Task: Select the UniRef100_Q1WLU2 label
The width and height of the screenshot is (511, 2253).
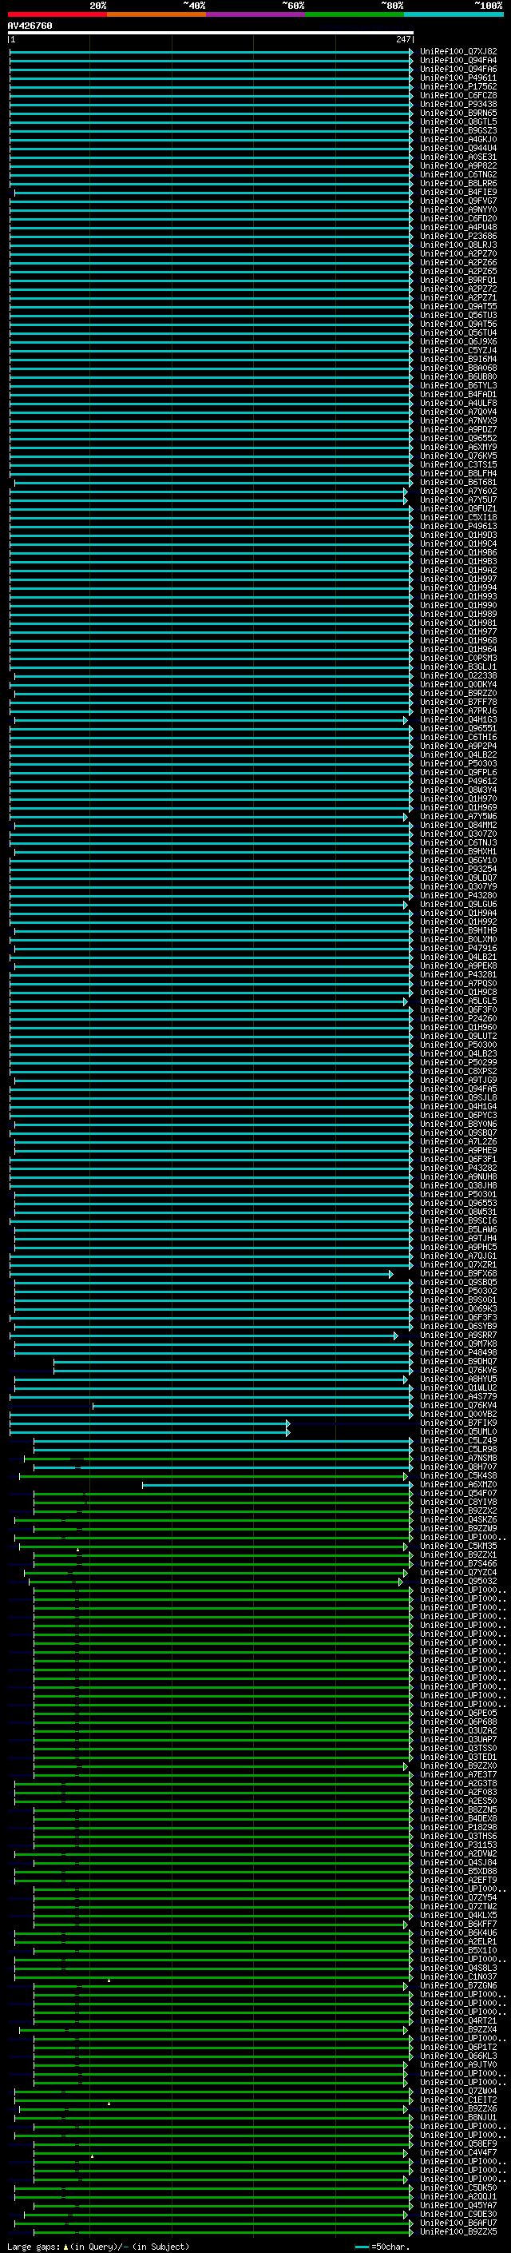Action: tap(458, 1388)
